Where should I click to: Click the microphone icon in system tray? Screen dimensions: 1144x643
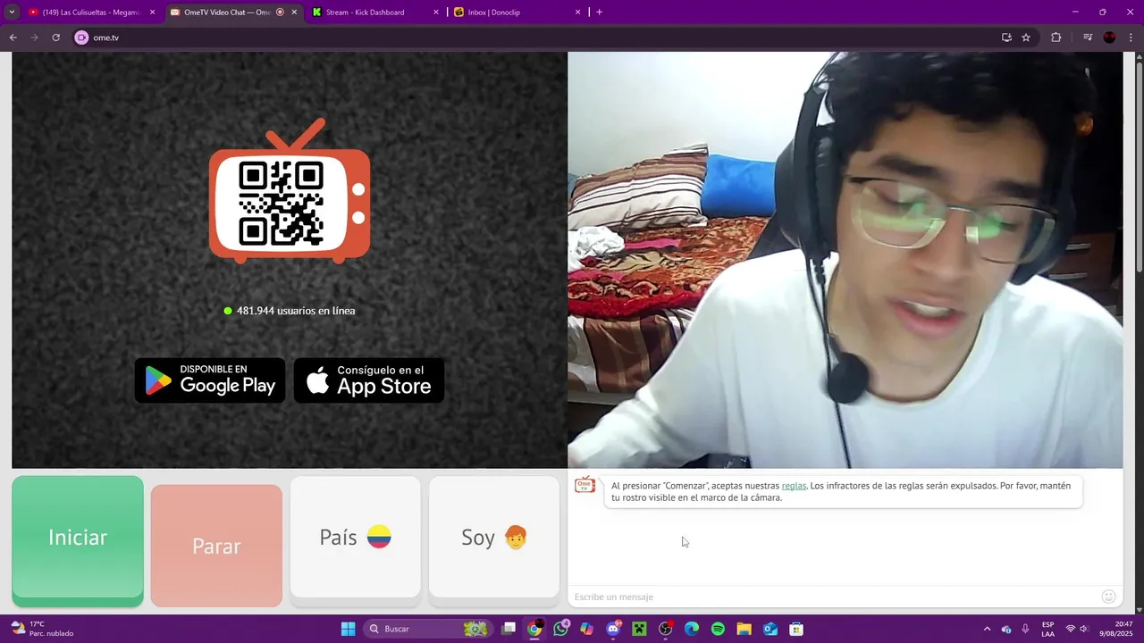[1025, 629]
